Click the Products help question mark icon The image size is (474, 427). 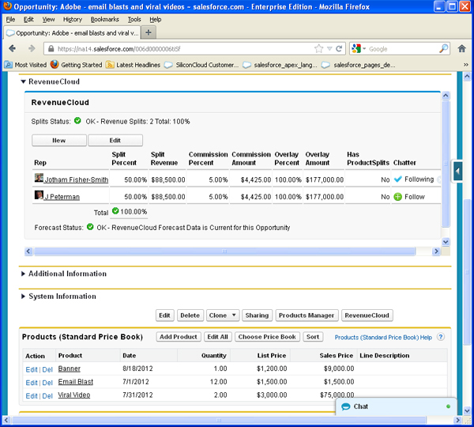[441, 337]
